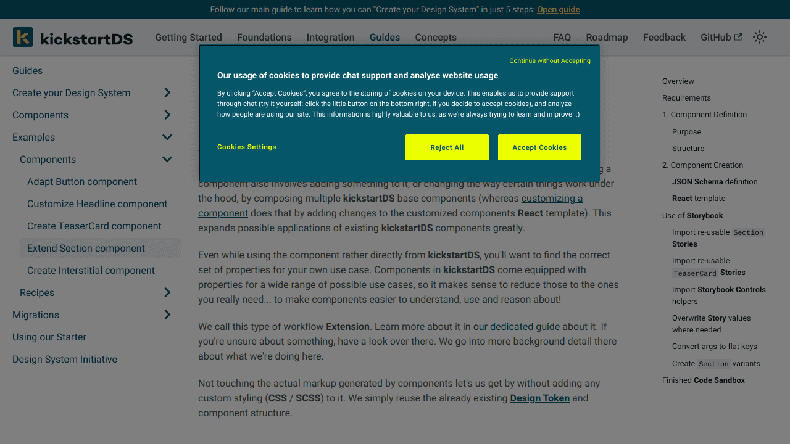
Task: Click the Open guide banner link
Action: coord(558,9)
